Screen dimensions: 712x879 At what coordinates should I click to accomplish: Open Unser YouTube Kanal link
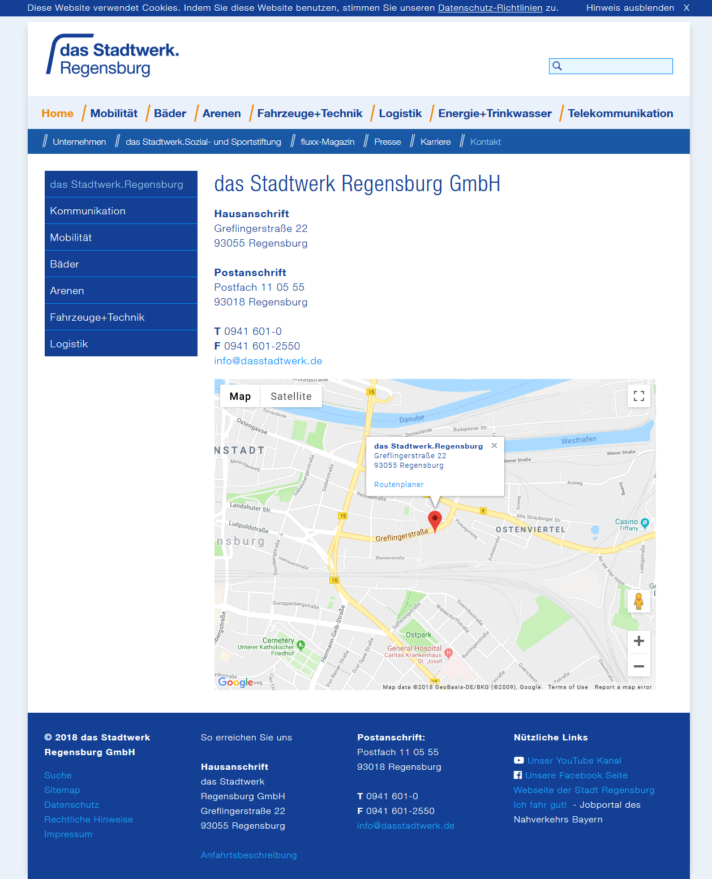pos(574,760)
